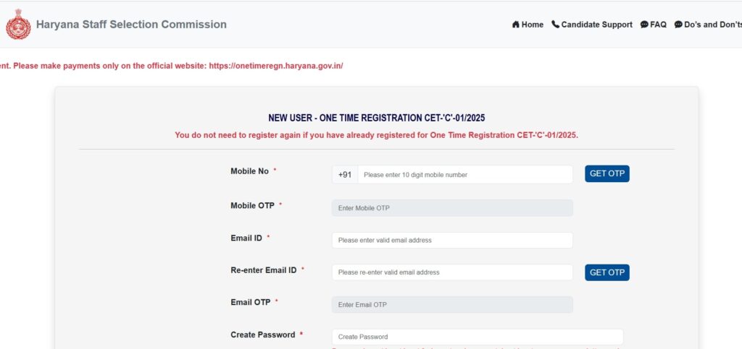This screenshot has width=742, height=349.
Task: Focus the Re-enter Email ID input field
Action: (452, 272)
